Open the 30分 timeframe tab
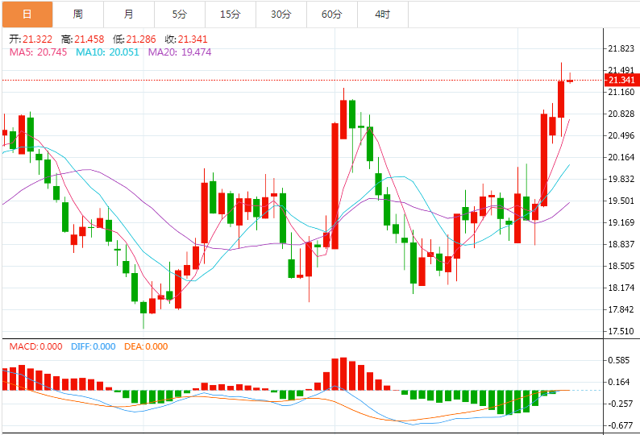Image resolution: width=640 pixels, height=435 pixels. tap(281, 14)
